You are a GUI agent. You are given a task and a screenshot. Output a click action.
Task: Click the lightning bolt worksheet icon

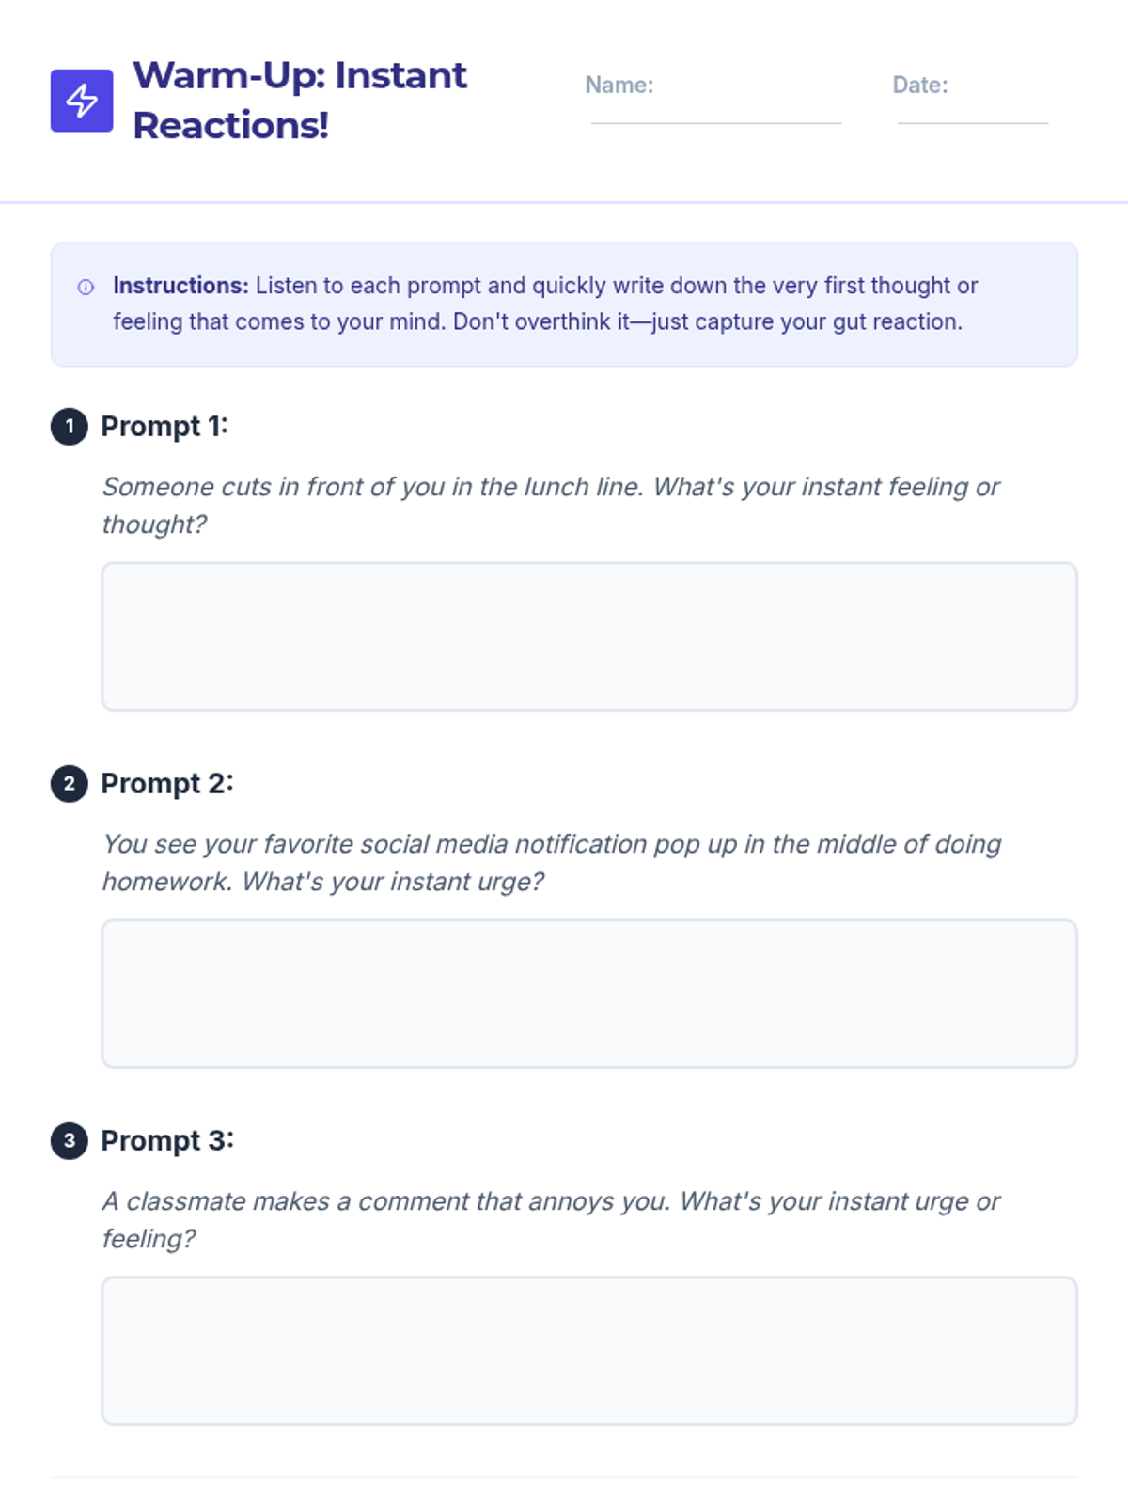pos(82,101)
